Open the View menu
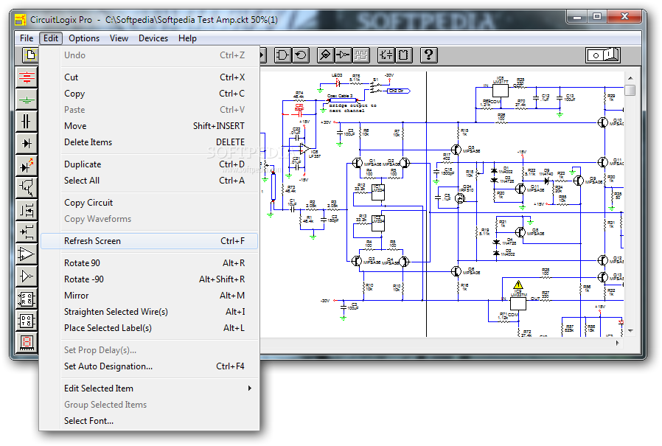Viewport: 662px width, 446px height. click(119, 38)
